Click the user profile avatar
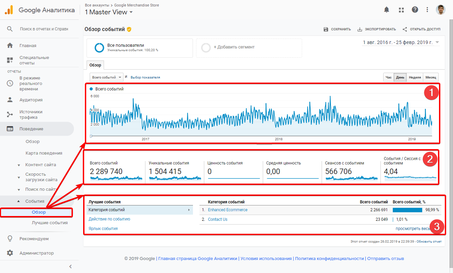 coord(441,10)
